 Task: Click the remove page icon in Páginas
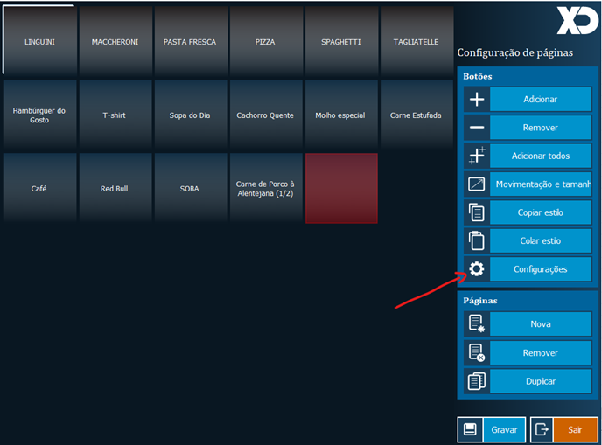(x=477, y=352)
